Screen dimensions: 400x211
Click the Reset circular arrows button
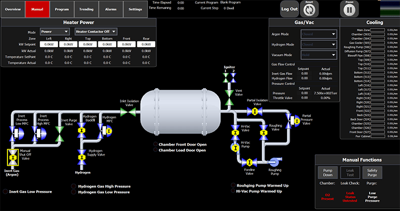tap(309, 10)
